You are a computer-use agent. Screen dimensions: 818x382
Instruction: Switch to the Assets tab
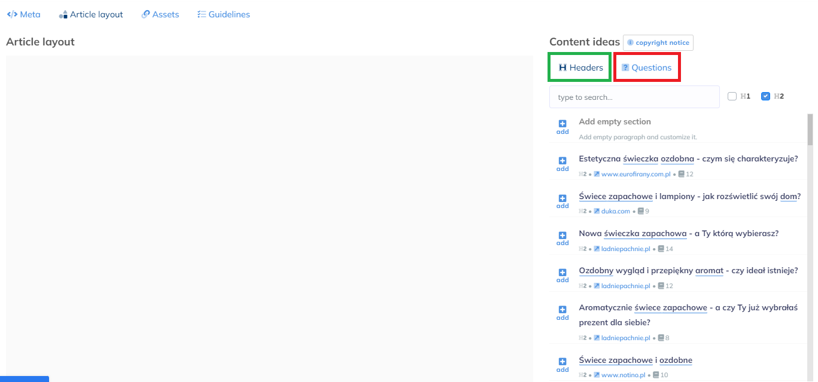(160, 14)
